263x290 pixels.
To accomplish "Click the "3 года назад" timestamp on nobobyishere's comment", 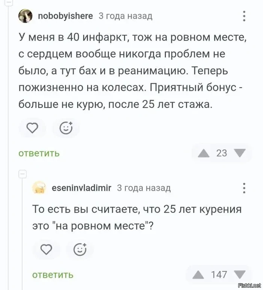I will (x=125, y=16).
